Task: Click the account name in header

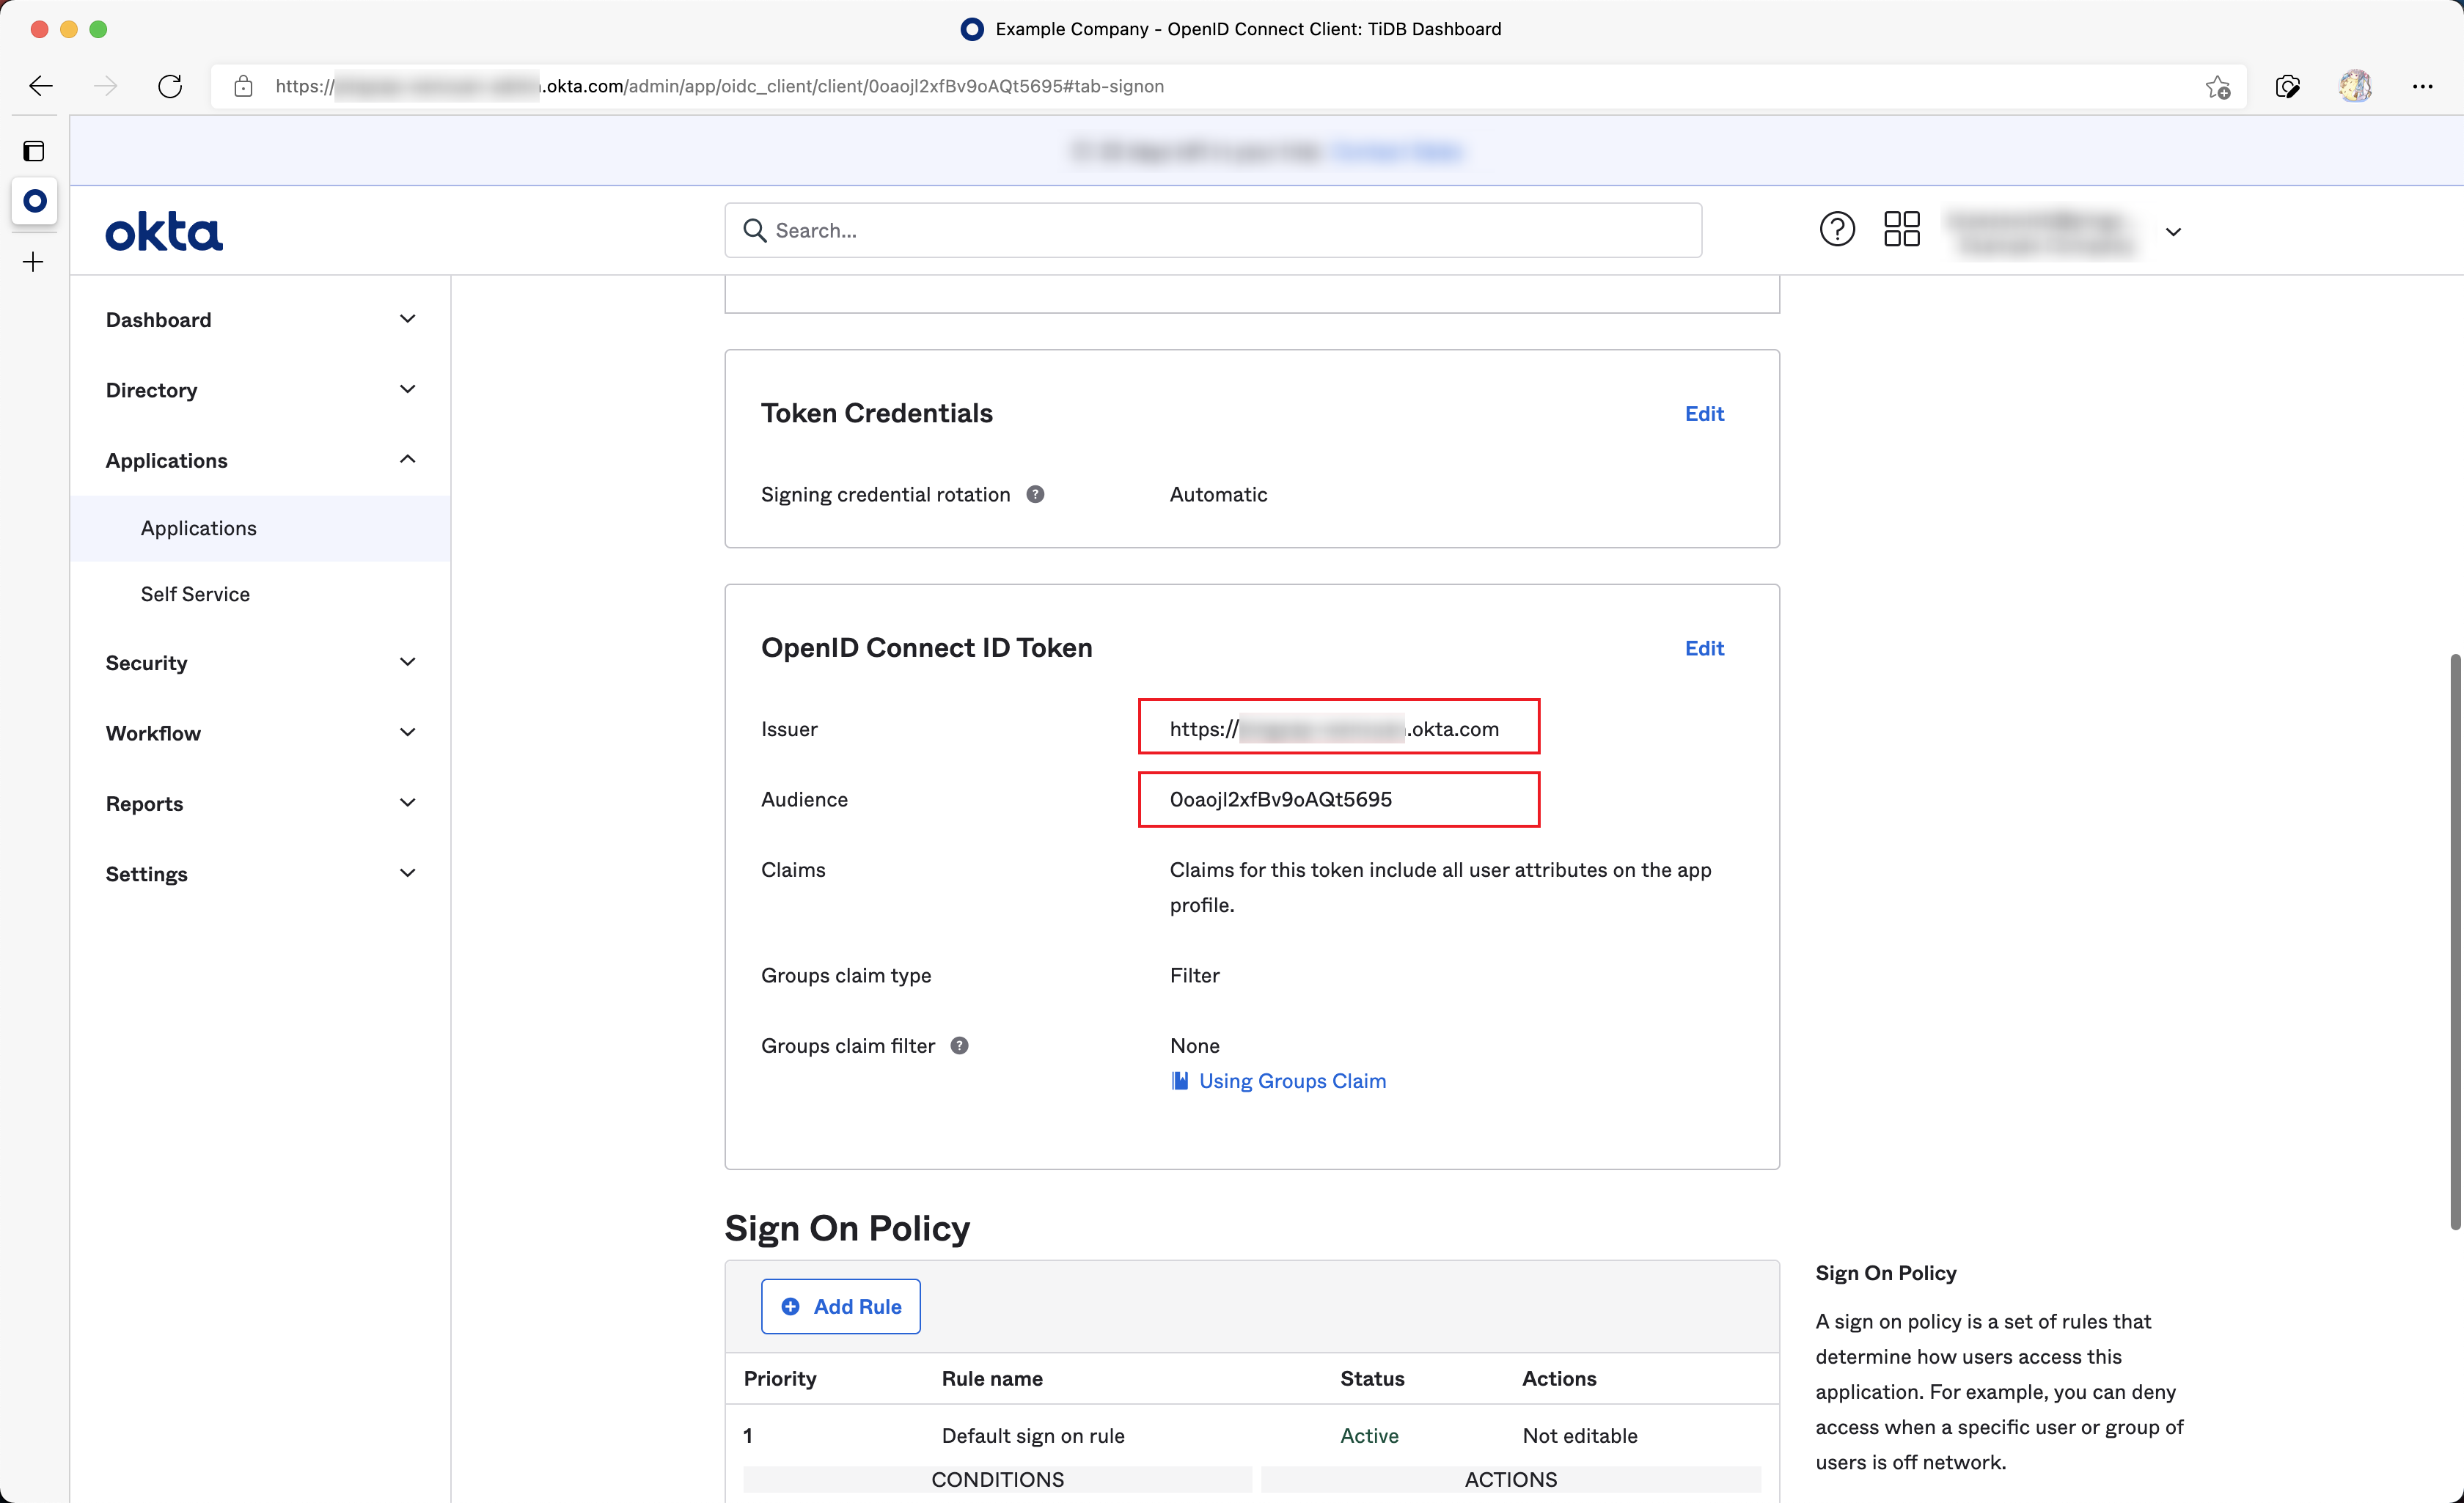Action: coord(2040,232)
